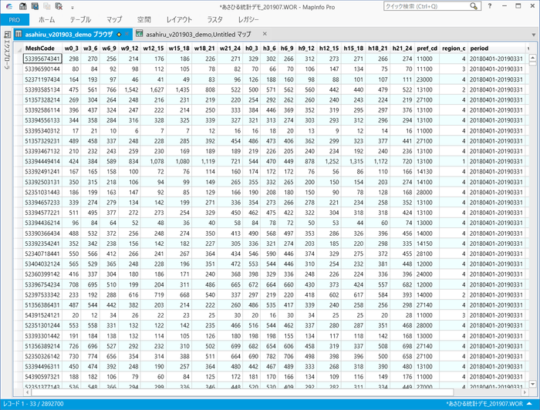Select record marker for row 54391524121
The height and width of the screenshot is (410, 540).
(x=19, y=315)
